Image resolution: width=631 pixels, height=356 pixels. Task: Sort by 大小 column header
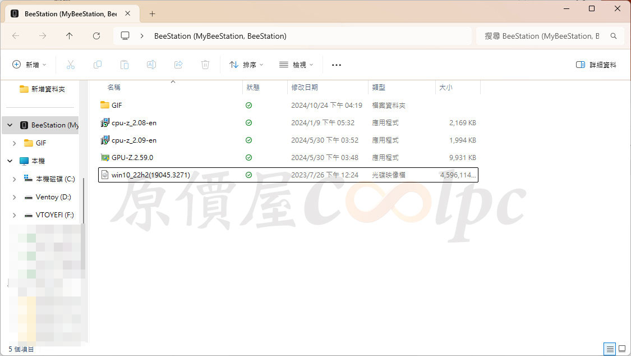point(445,87)
